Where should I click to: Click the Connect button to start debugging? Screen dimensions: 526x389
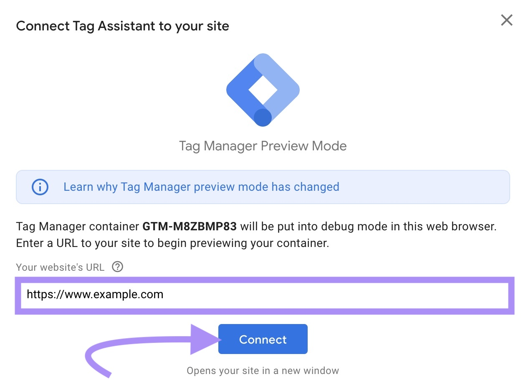263,339
